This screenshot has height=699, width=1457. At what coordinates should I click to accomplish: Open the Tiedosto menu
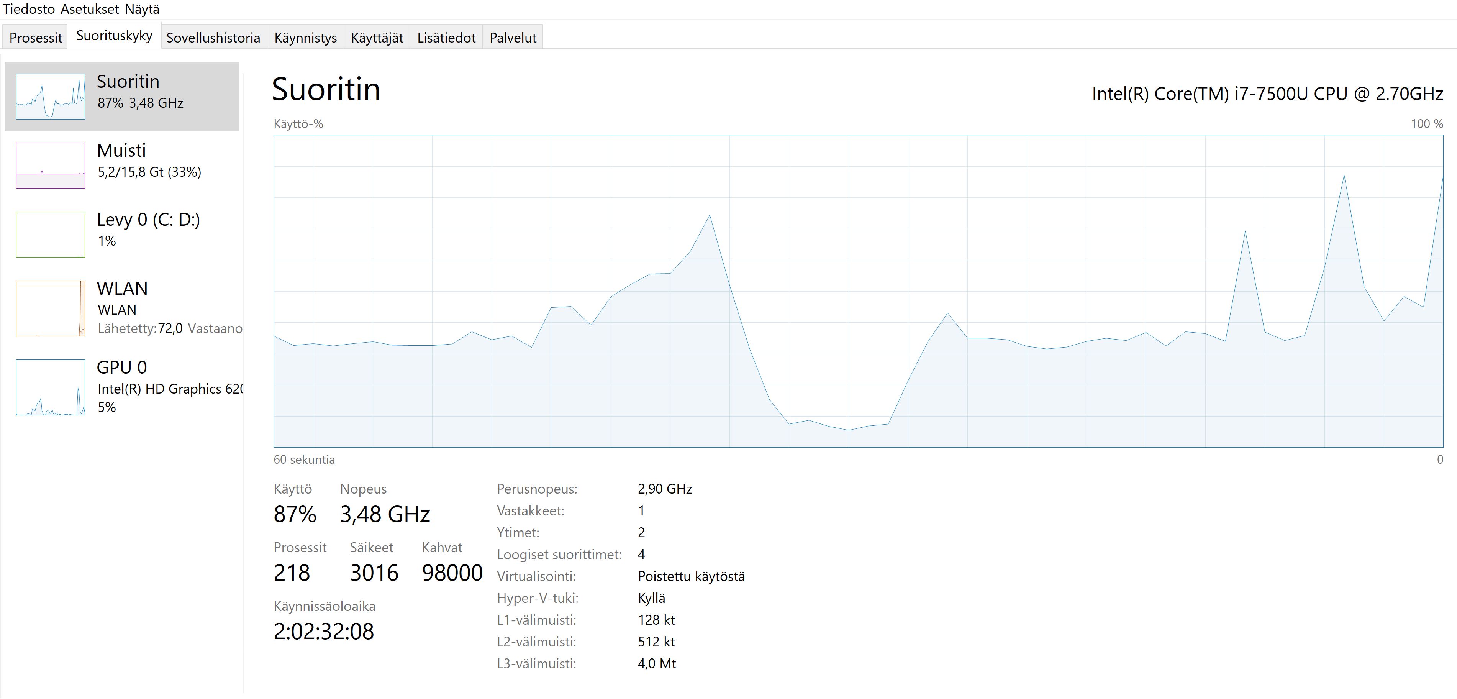[28, 9]
